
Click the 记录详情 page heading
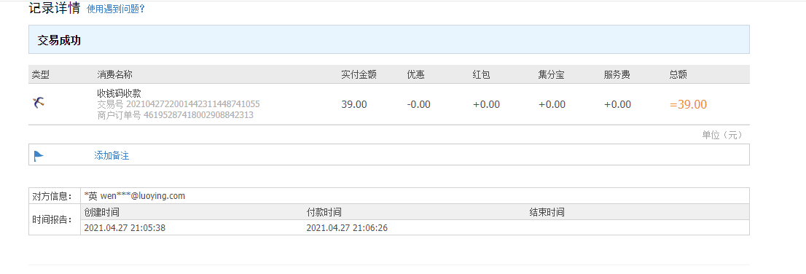(55, 8)
